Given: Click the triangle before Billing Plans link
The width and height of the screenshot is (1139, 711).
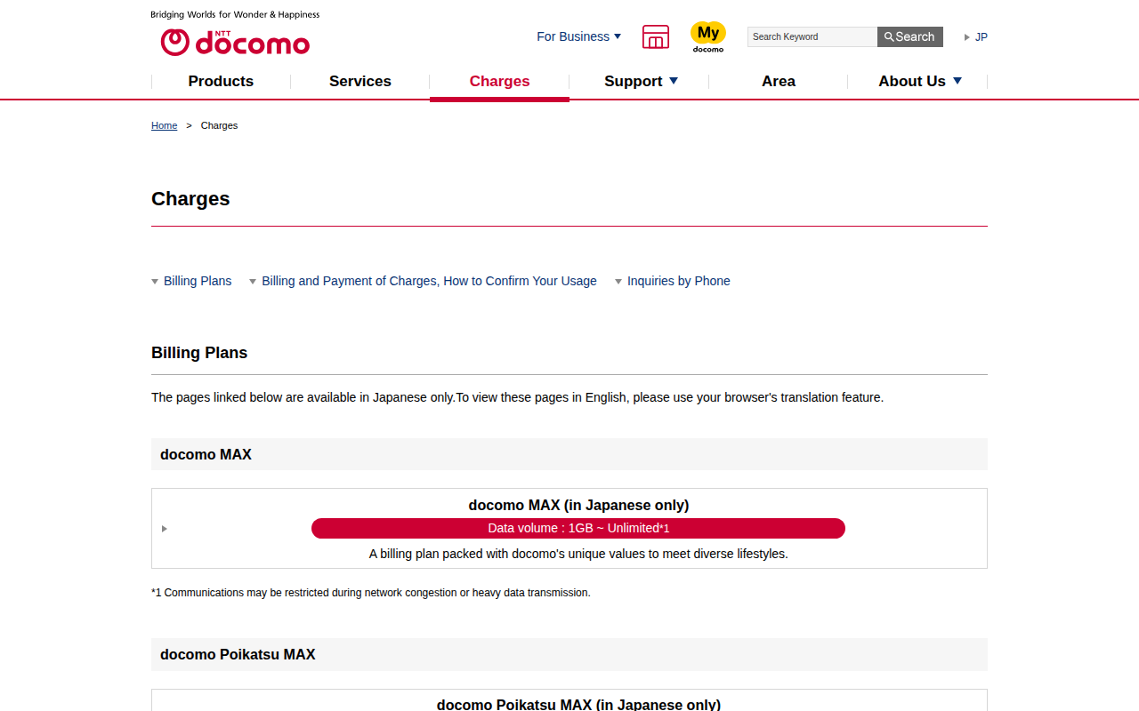Looking at the screenshot, I should (x=155, y=282).
